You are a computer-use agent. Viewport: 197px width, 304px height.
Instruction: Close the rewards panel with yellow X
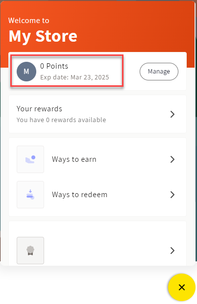(182, 287)
